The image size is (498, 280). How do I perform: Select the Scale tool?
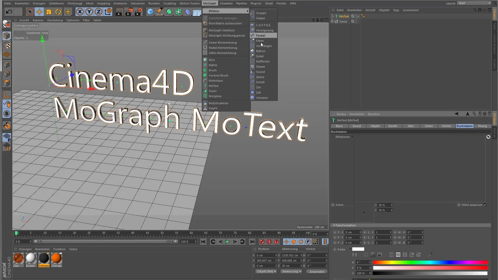[49, 12]
